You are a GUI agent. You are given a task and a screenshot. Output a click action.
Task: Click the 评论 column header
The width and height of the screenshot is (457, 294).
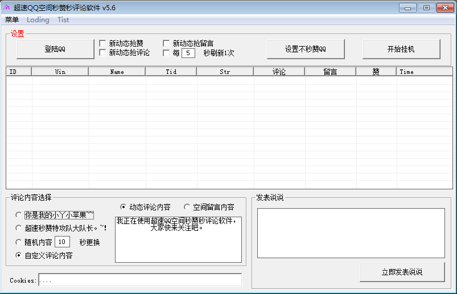(279, 72)
